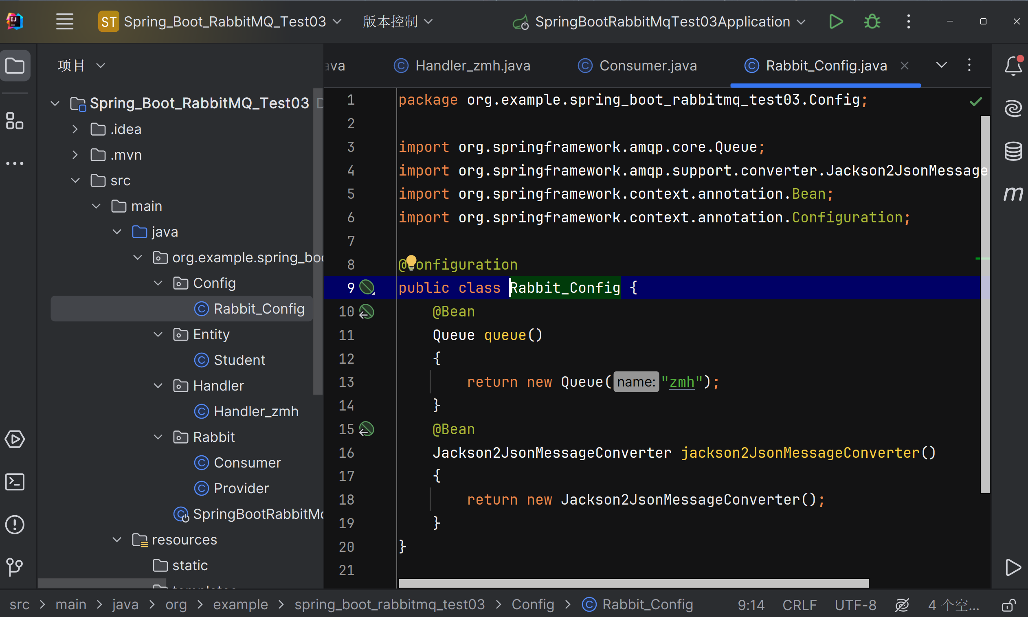The height and width of the screenshot is (617, 1028).
Task: Open the Terminal tool window
Action: point(15,482)
